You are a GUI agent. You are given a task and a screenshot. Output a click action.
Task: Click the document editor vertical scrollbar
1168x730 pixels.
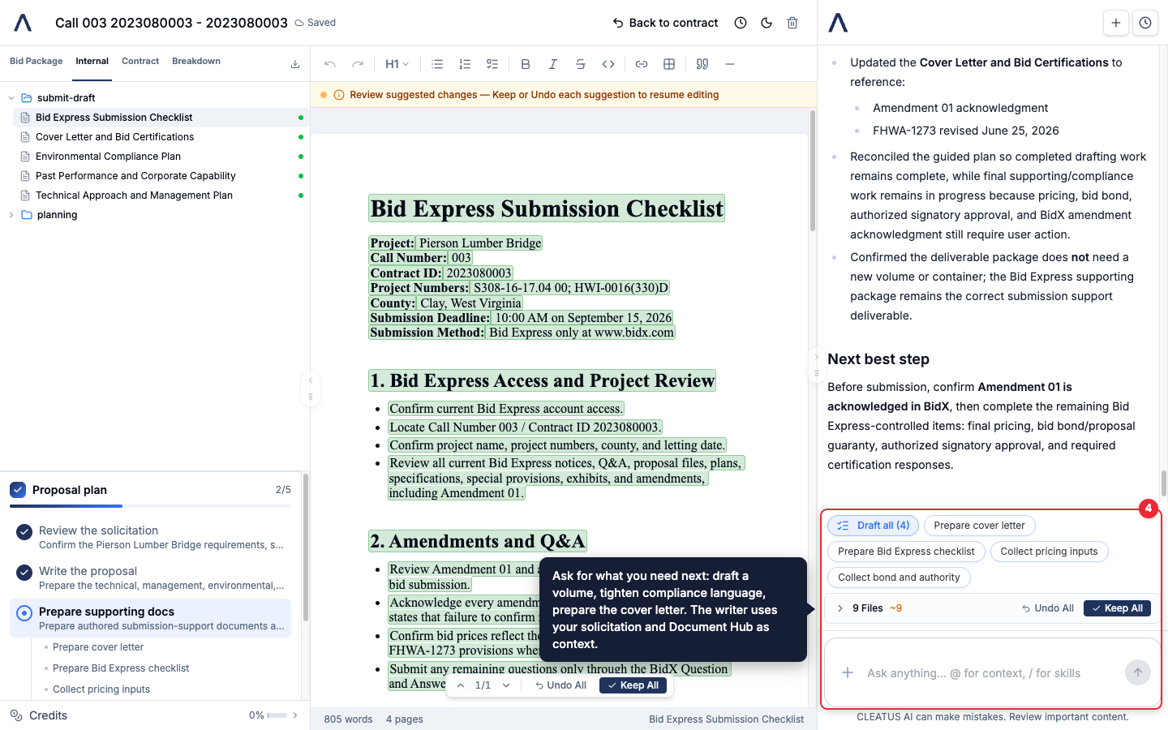point(812,170)
